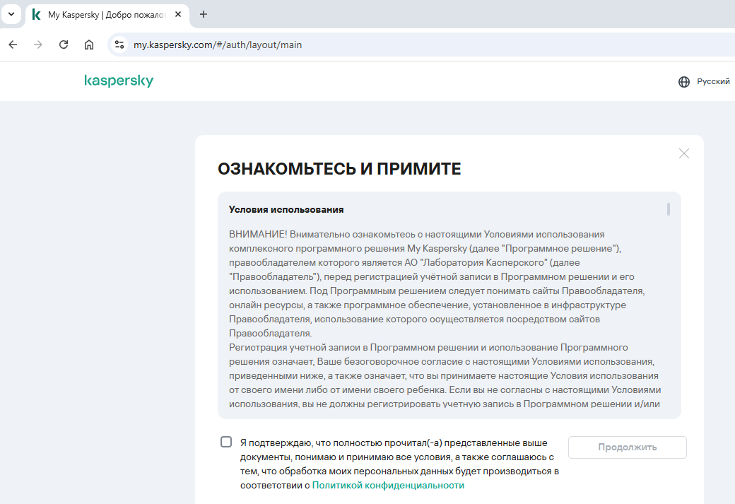Click the browser forward arrow
The height and width of the screenshot is (504, 735).
click(x=38, y=45)
